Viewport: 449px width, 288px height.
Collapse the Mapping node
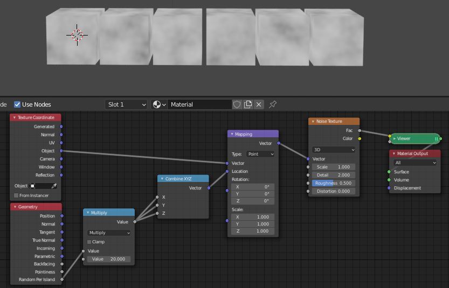click(x=232, y=134)
